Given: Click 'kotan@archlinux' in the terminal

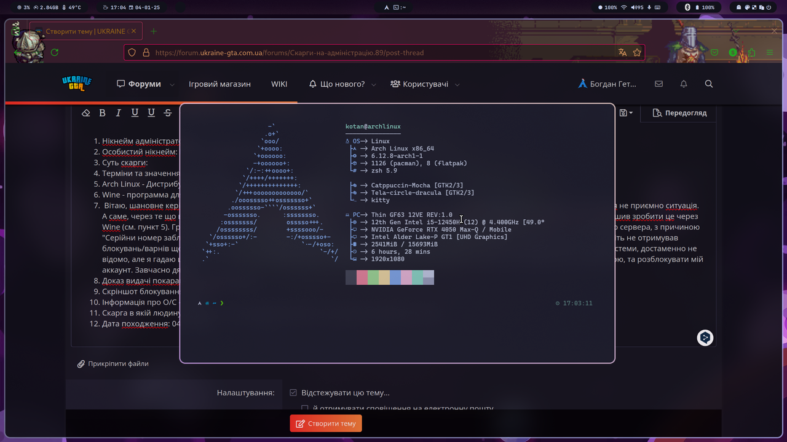Looking at the screenshot, I should [x=373, y=126].
